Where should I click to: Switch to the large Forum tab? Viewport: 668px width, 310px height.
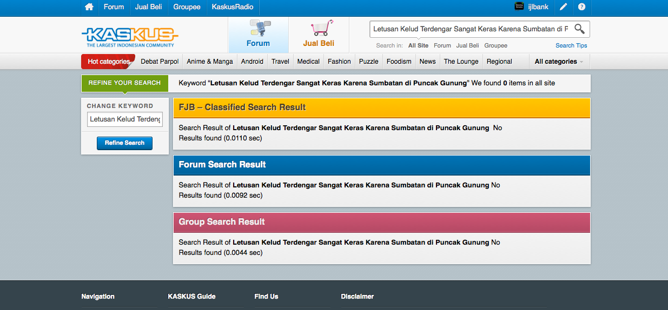(259, 35)
